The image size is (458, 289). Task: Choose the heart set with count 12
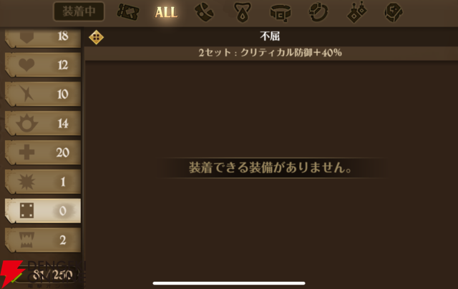tap(43, 65)
